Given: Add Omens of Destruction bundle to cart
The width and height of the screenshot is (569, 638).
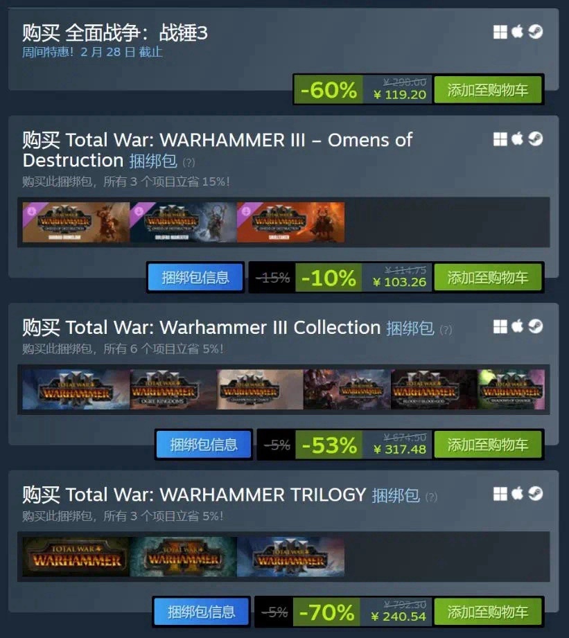Looking at the screenshot, I should pos(488,278).
